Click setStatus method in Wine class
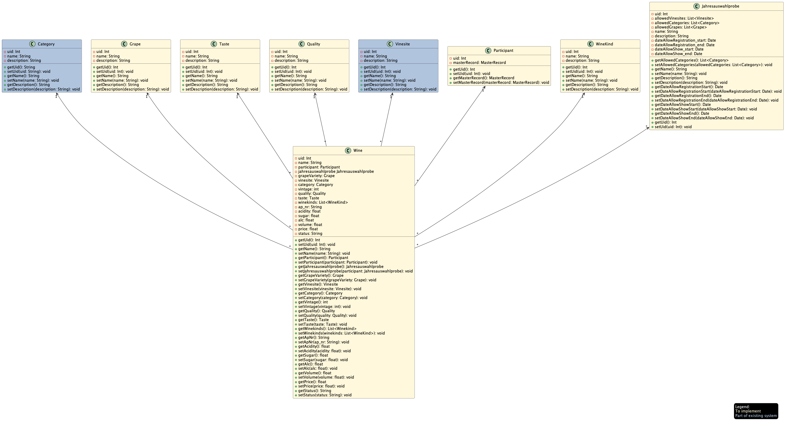This screenshot has height=424, width=785. [x=325, y=395]
